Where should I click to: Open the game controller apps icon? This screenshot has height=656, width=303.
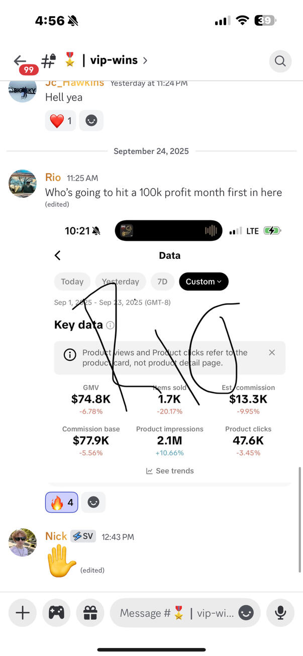point(56,613)
